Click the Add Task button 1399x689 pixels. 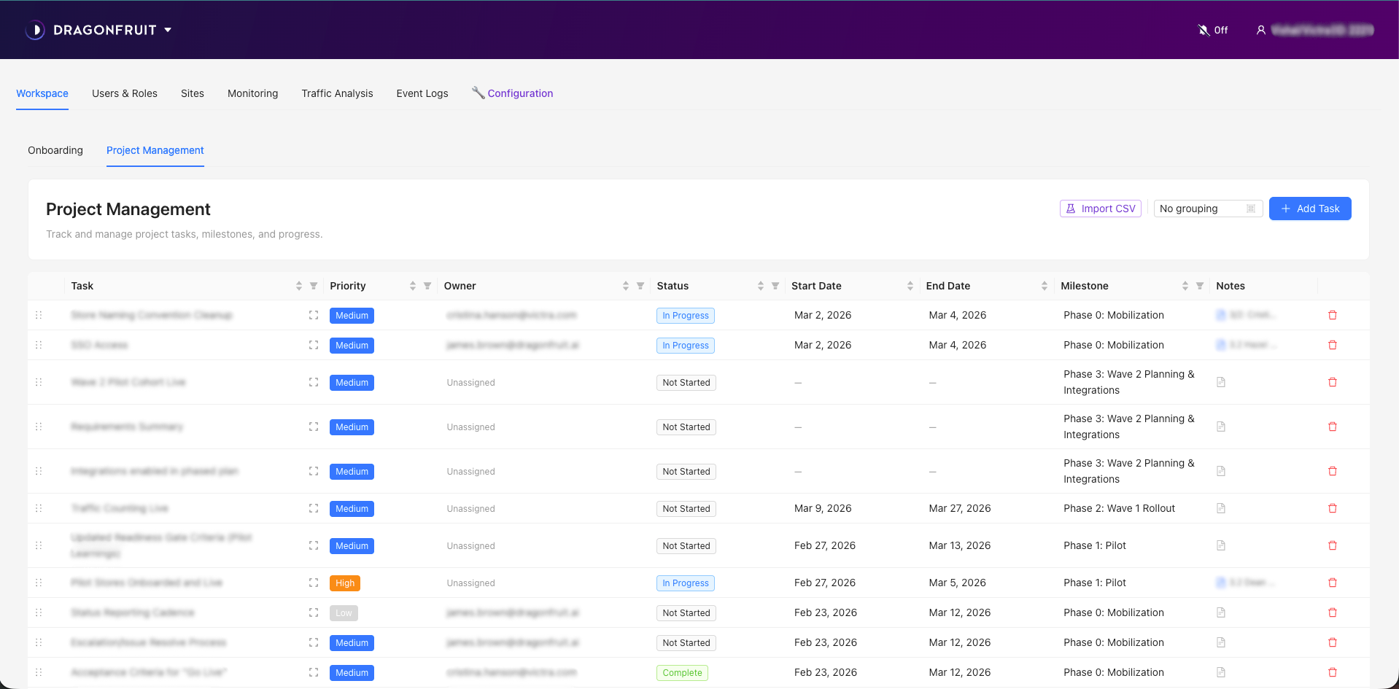[1309, 209]
